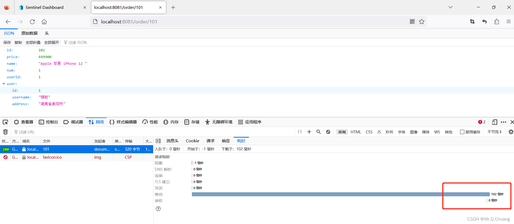Open the 内存 memory tab
Image resolution: width=514 pixels, height=224 pixels.
[x=171, y=122]
